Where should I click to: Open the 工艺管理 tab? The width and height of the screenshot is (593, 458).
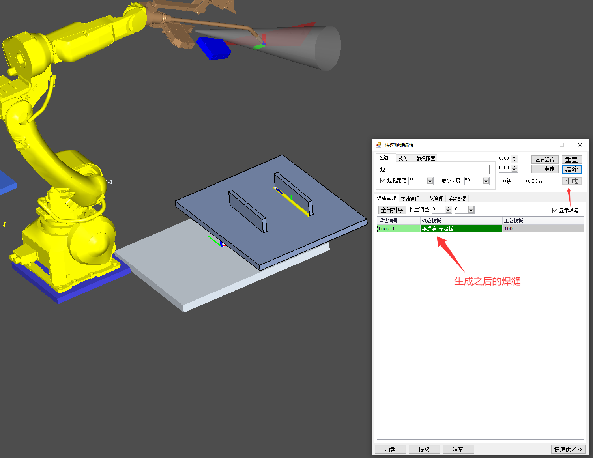(434, 199)
